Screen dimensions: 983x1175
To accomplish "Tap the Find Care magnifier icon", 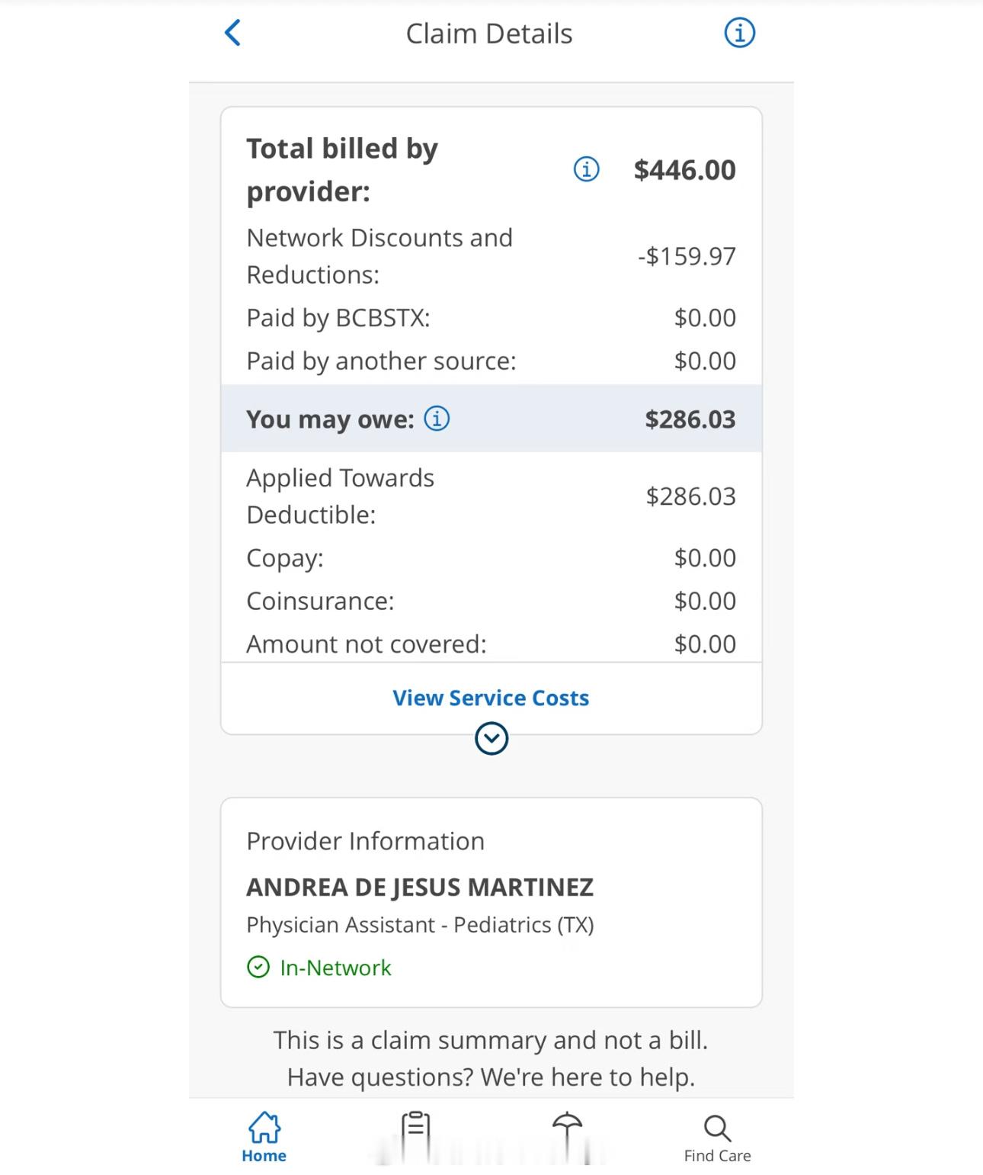I will [x=717, y=1127].
